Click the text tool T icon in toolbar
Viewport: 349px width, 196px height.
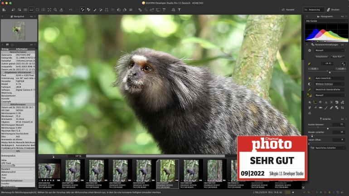coord(164,10)
